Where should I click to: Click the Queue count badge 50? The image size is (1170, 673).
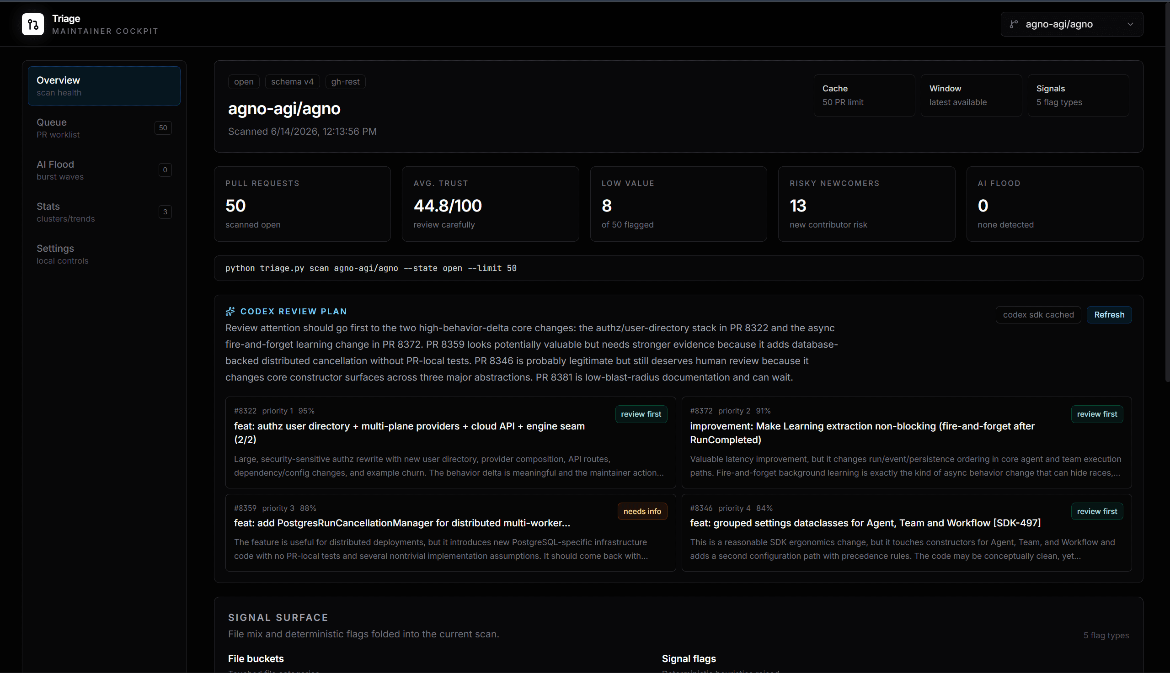pos(163,128)
